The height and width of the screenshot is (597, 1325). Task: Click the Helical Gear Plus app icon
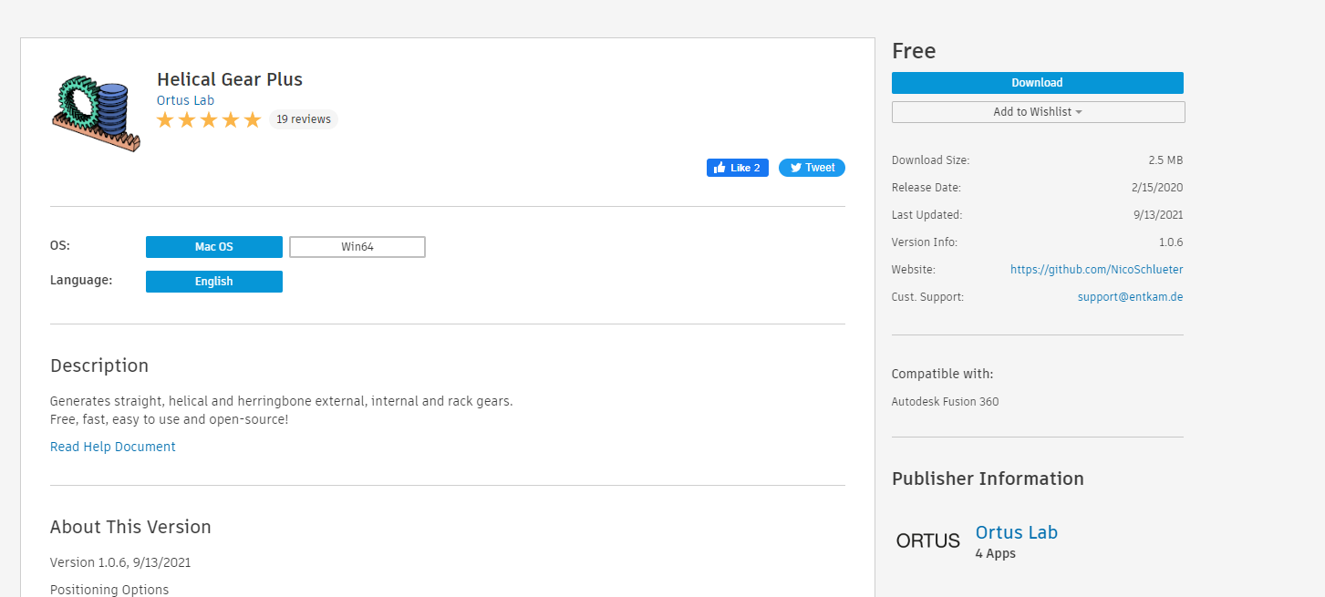pyautogui.click(x=97, y=113)
